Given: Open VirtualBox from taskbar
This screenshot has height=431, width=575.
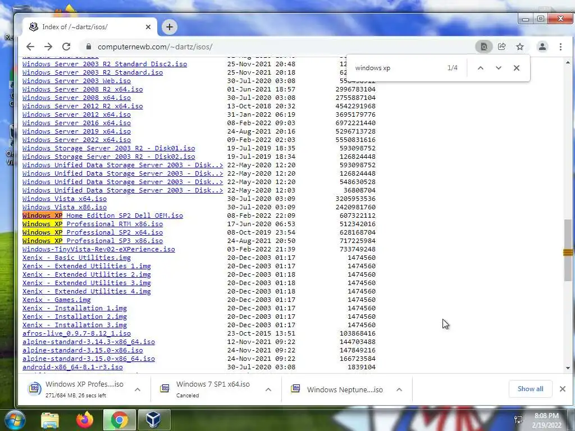Looking at the screenshot, I should pyautogui.click(x=153, y=420).
